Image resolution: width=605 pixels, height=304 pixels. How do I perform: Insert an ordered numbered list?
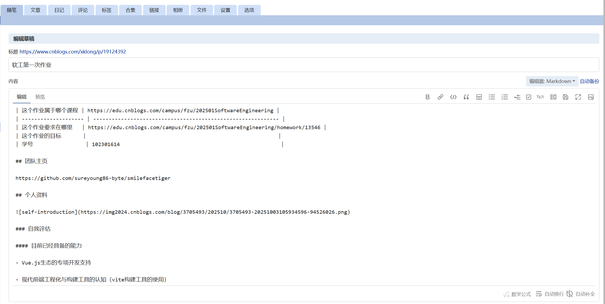(x=505, y=97)
